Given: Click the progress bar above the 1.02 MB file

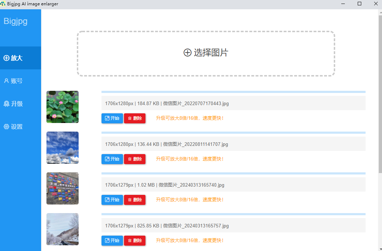Looking at the screenshot, I should (233, 173).
